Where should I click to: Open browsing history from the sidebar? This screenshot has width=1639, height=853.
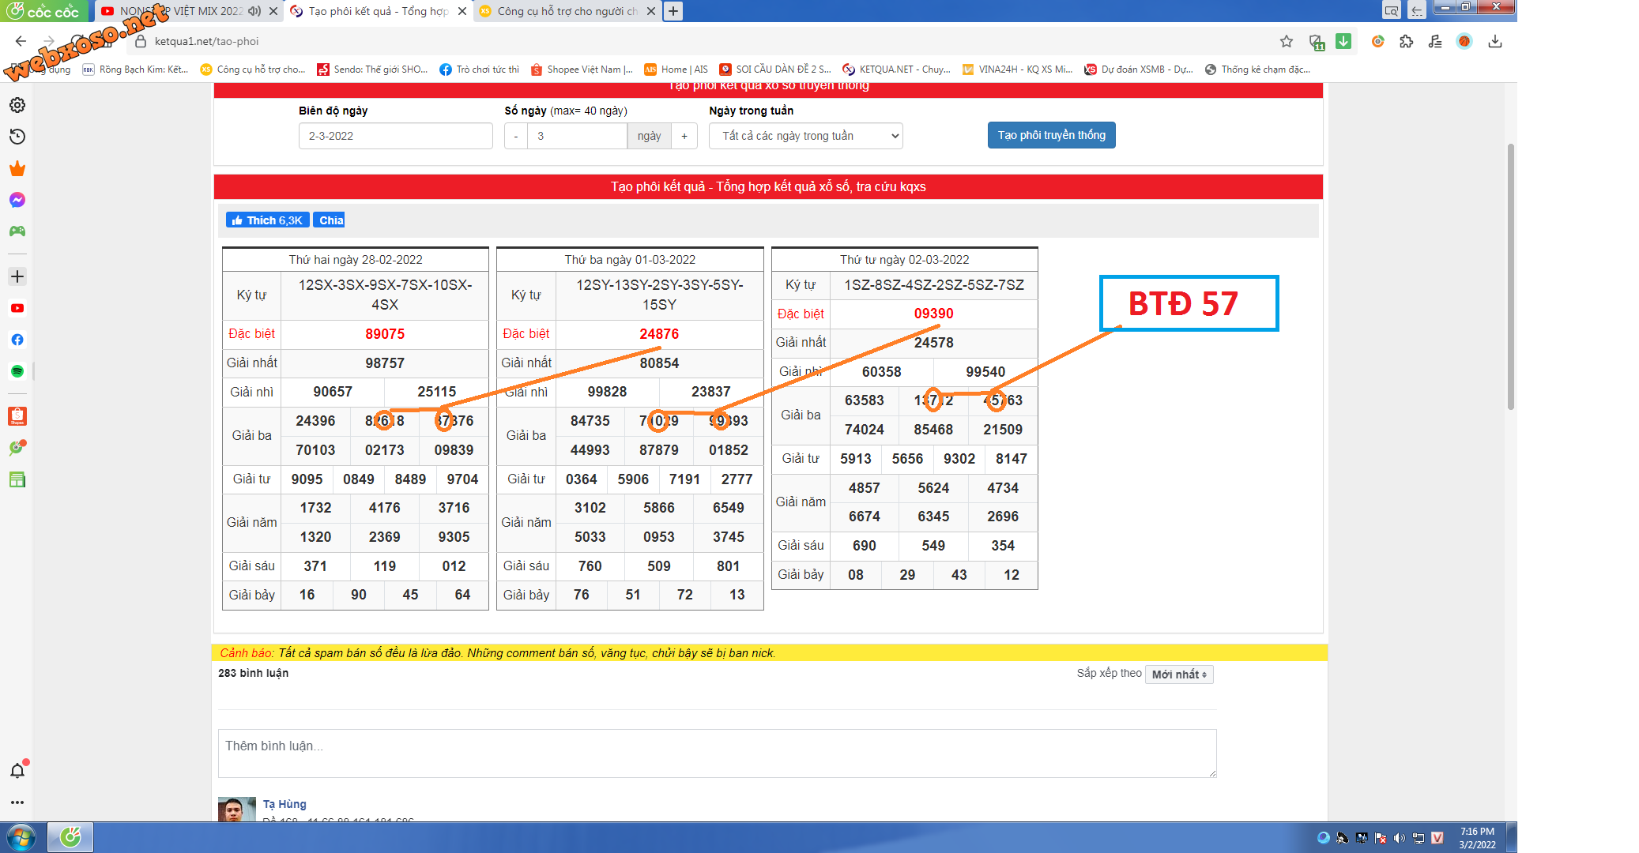tap(17, 137)
